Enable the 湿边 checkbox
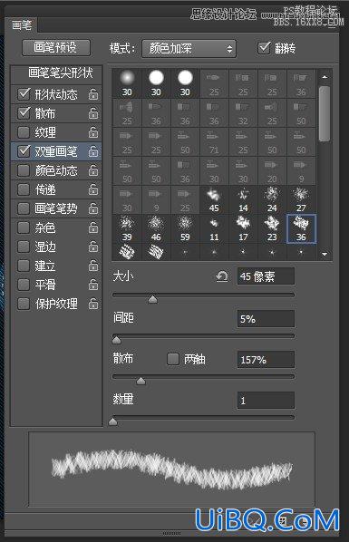The image size is (349, 542). [x=24, y=247]
